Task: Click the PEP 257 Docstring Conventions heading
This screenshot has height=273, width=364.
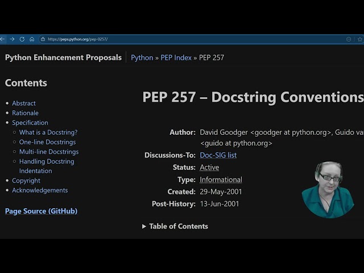Action: [253, 97]
